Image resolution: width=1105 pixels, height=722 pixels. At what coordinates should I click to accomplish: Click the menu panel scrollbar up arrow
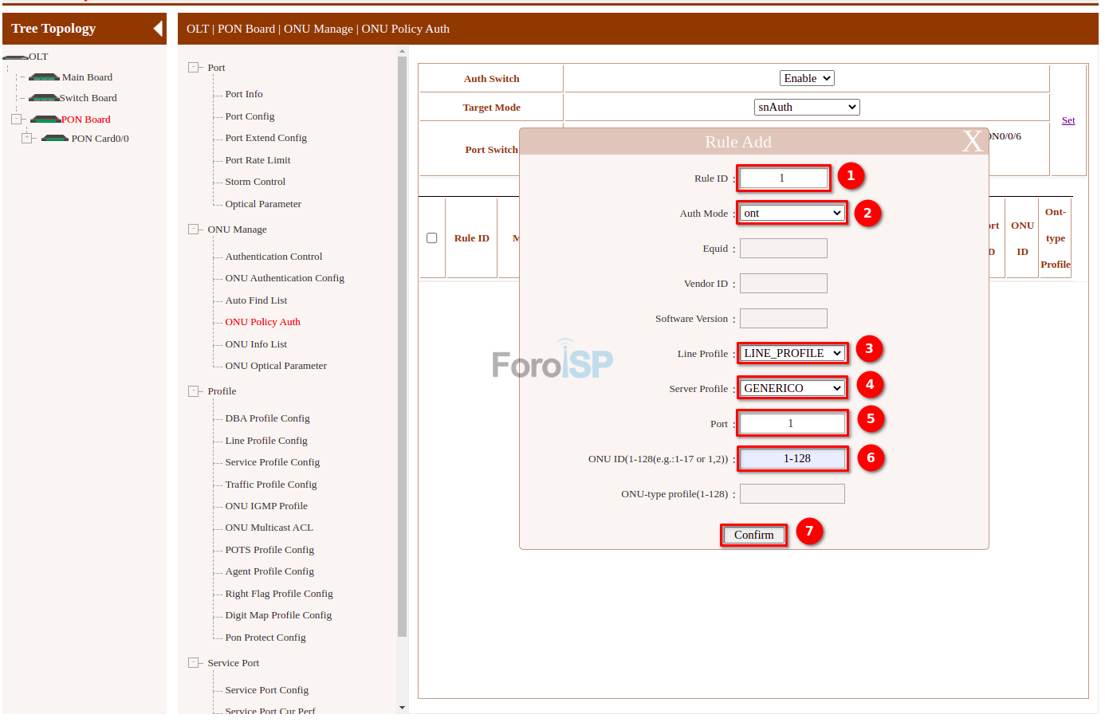tap(402, 51)
